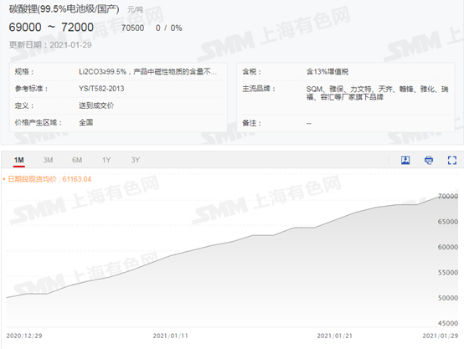The height and width of the screenshot is (349, 464).
Task: Click the mainstream brands list text
Action: tap(377, 93)
